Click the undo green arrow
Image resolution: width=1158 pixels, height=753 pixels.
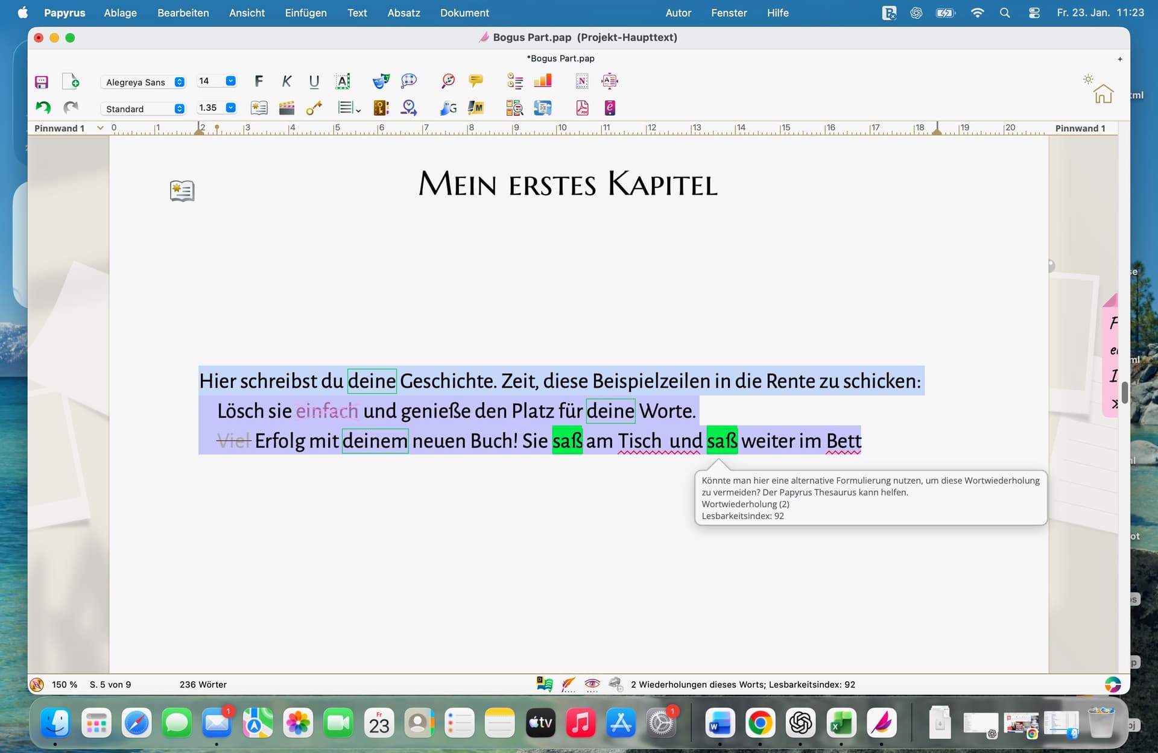point(43,108)
